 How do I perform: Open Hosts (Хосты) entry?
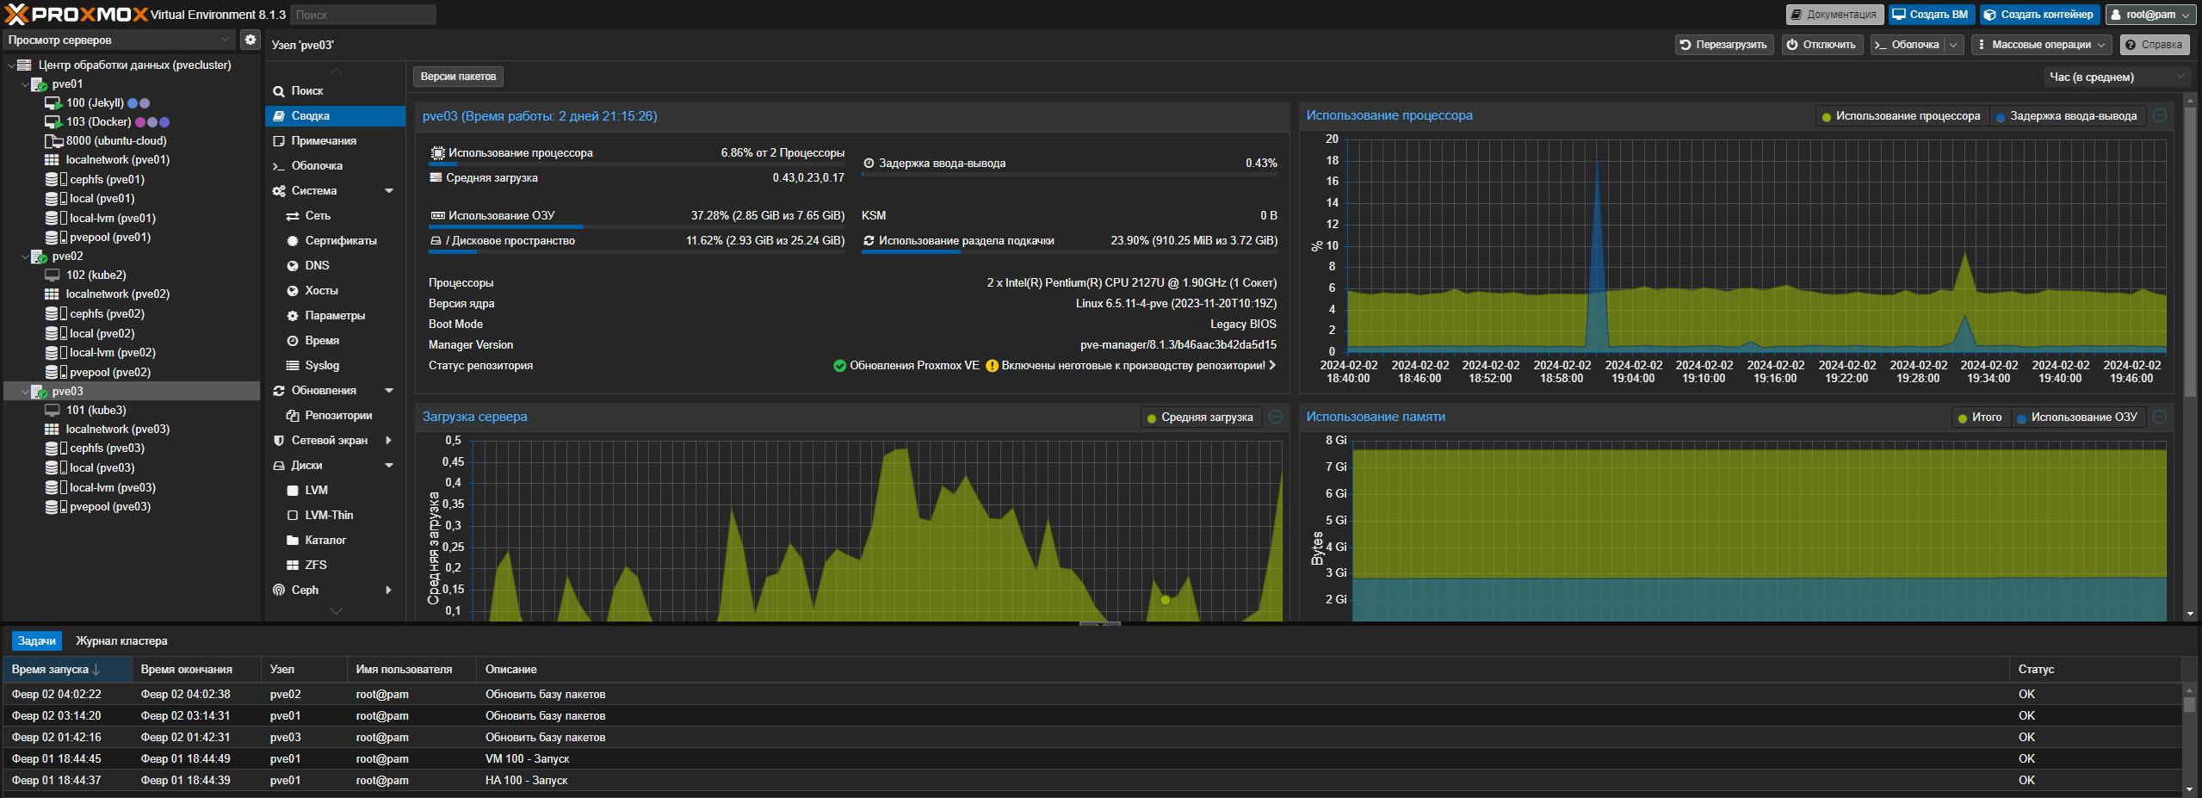(x=335, y=291)
